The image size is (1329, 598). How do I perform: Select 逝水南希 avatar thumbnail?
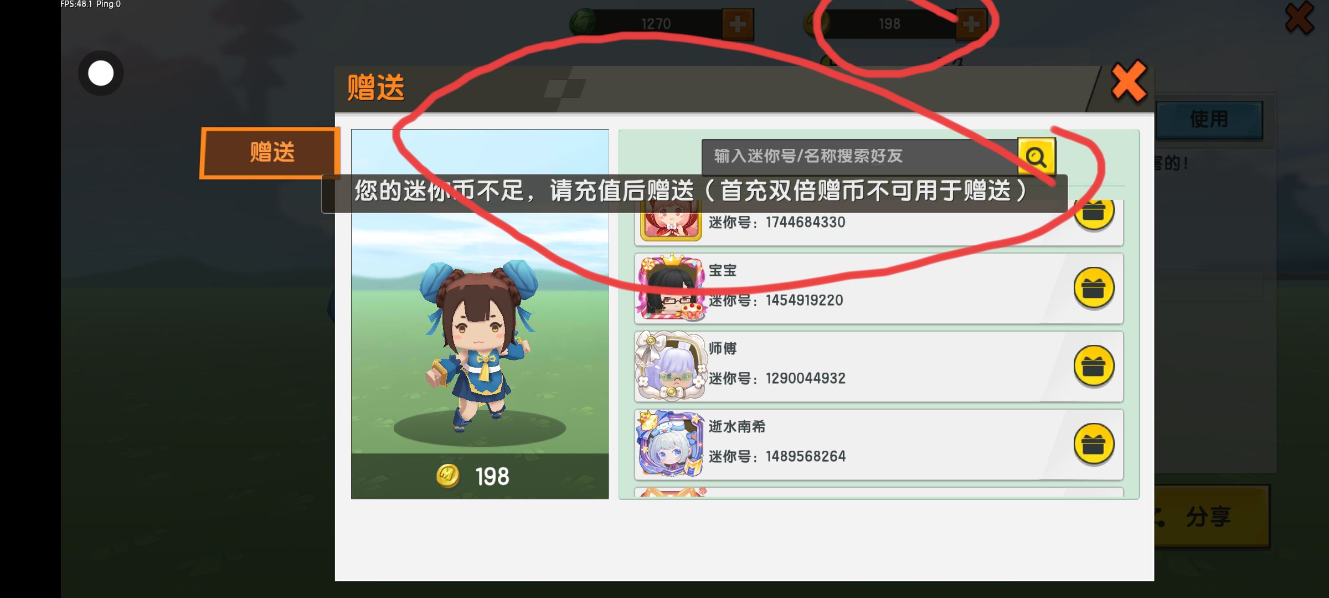click(671, 444)
